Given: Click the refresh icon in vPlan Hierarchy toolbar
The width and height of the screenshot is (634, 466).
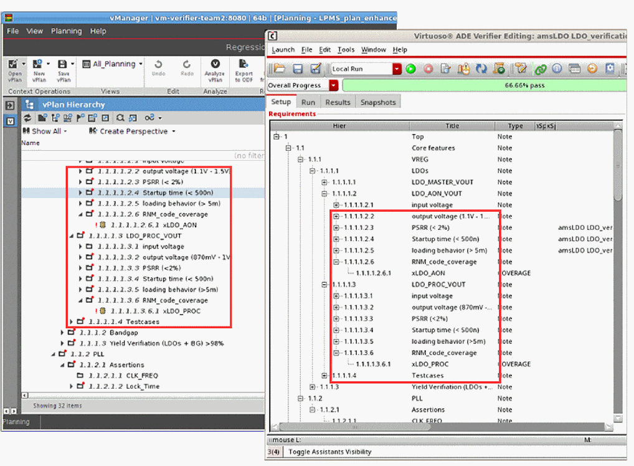Looking at the screenshot, I should [x=27, y=118].
